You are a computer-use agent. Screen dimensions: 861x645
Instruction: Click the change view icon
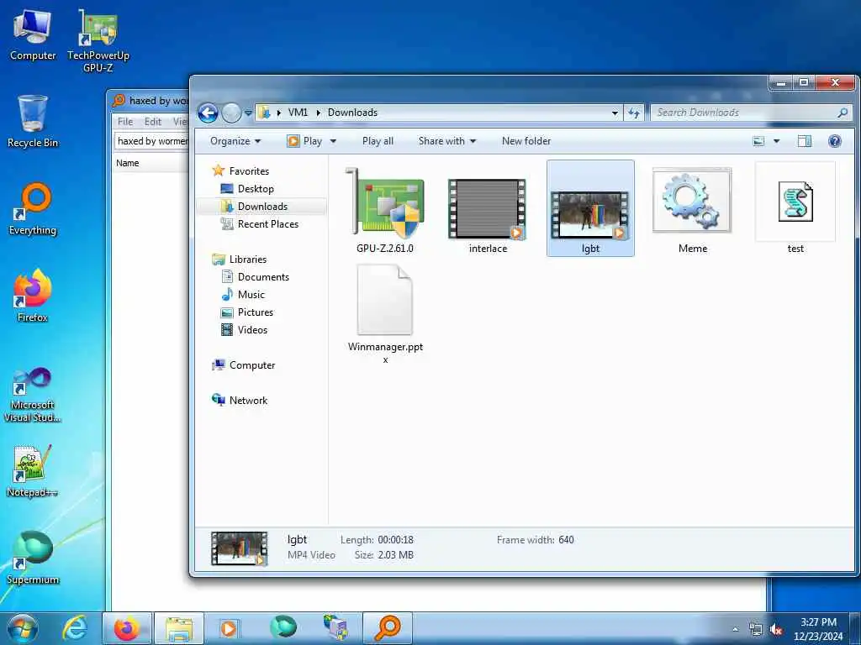point(758,141)
